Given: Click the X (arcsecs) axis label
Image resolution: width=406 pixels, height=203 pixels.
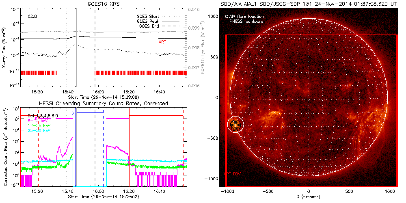Looking at the screenshot, I should 309,197.
